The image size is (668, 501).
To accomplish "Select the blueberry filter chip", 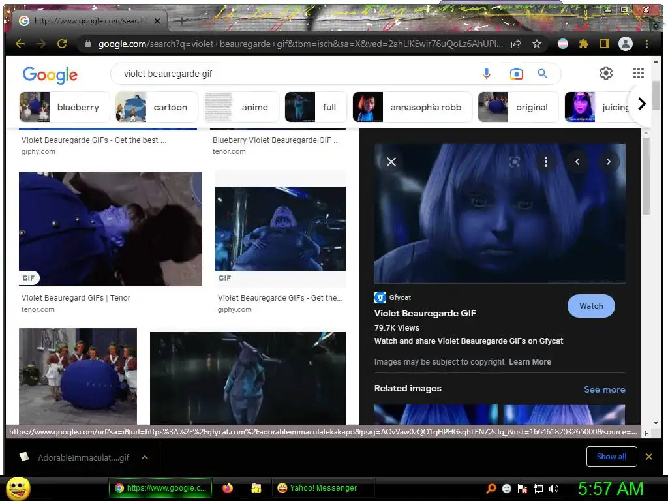I will pos(65,107).
